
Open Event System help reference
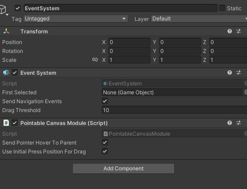click(230, 72)
